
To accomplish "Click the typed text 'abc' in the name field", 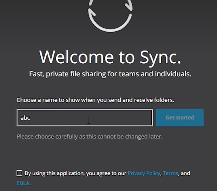I will (x=25, y=118).
